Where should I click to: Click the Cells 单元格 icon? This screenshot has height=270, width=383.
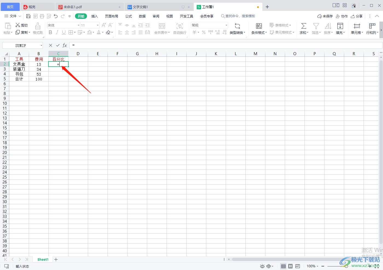click(357, 26)
